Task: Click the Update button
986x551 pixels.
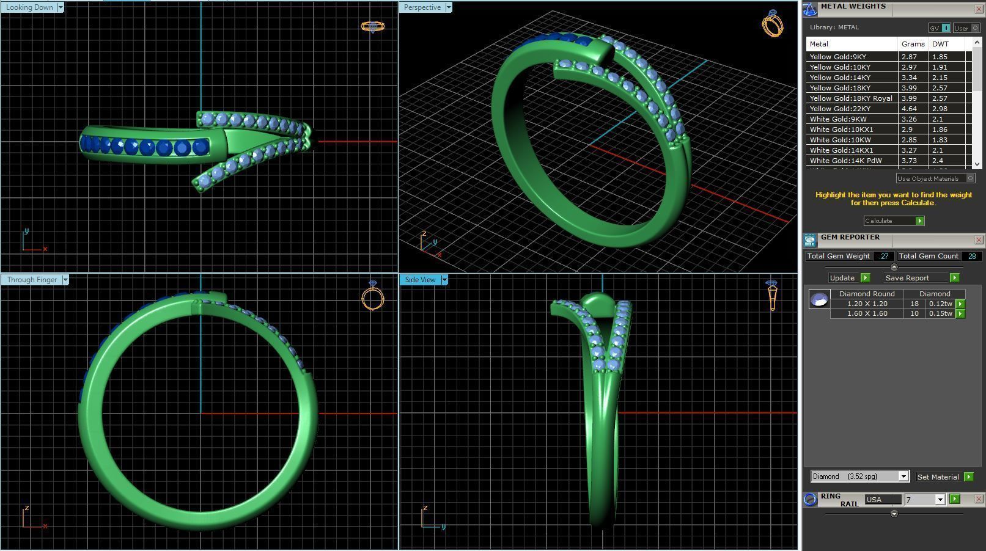Action: click(x=844, y=278)
